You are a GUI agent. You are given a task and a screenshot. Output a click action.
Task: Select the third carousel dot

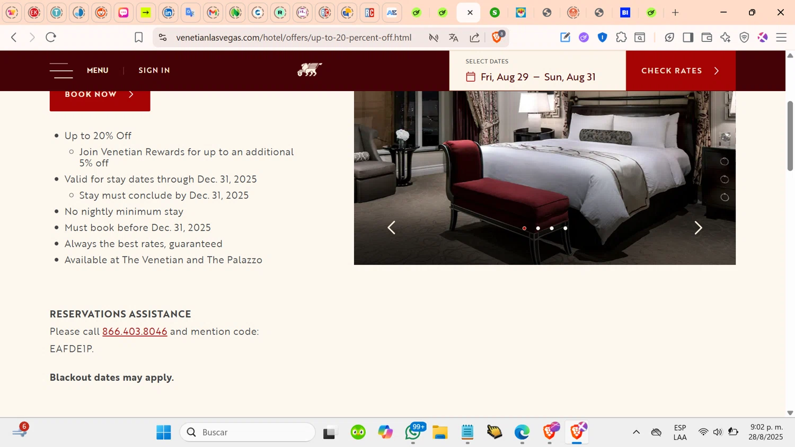[x=552, y=228]
